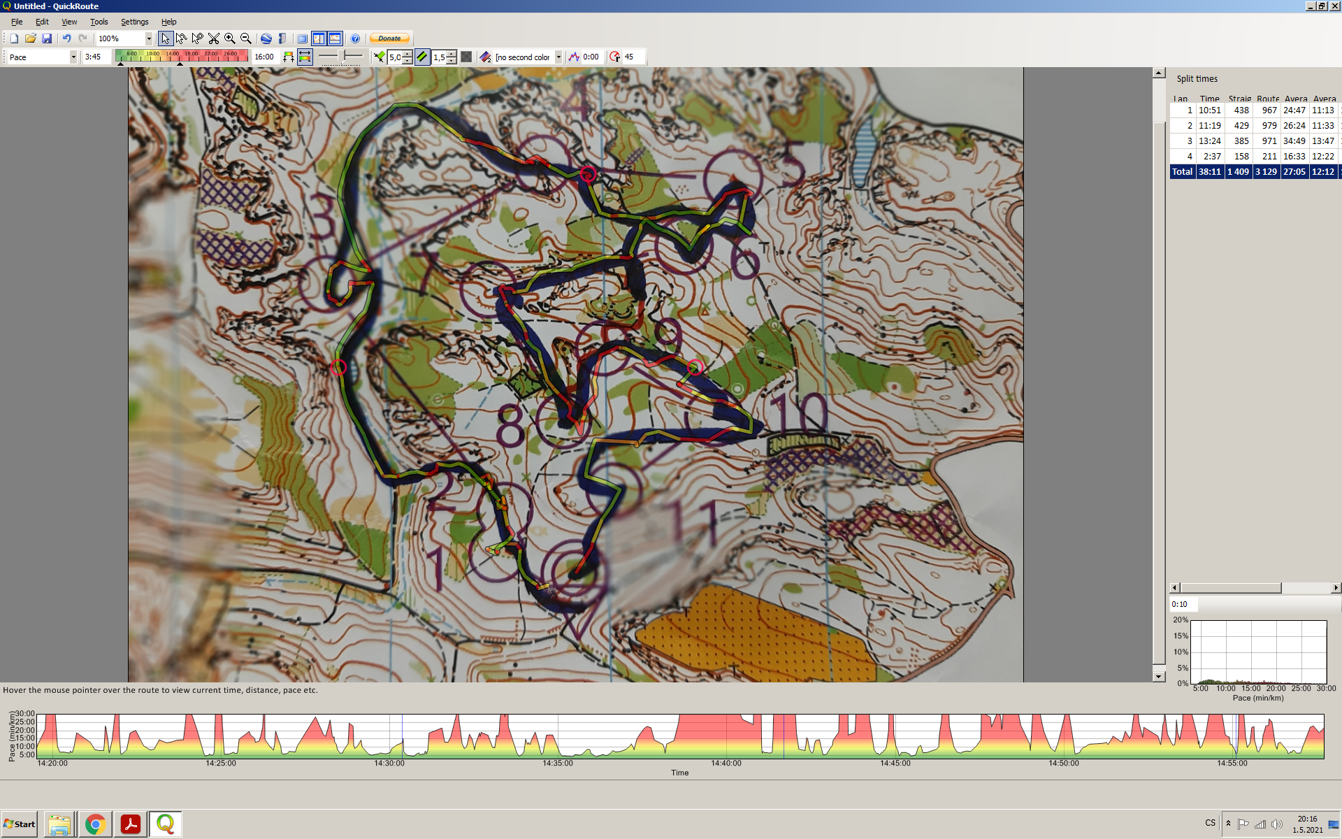Select lap 2 time 11:19 cell
This screenshot has width=1342, height=839.
click(x=1209, y=126)
